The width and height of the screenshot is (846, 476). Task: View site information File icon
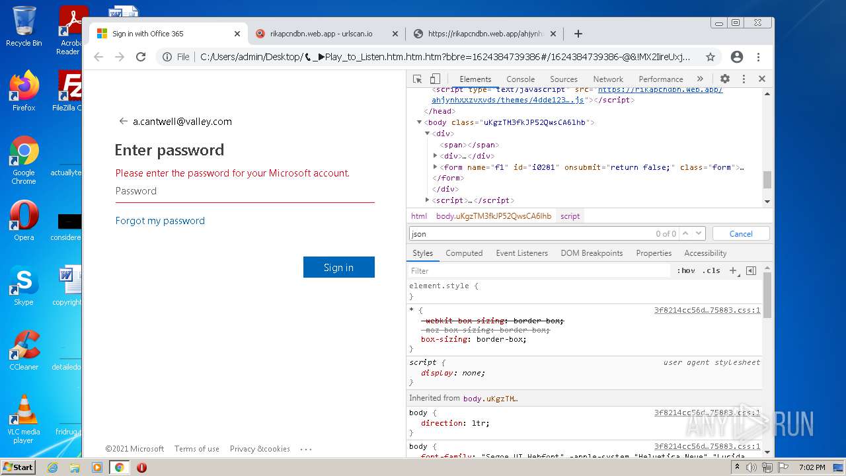point(176,57)
